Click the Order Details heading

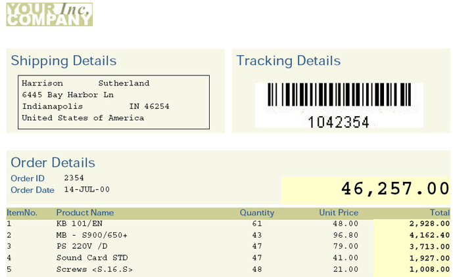[53, 162]
